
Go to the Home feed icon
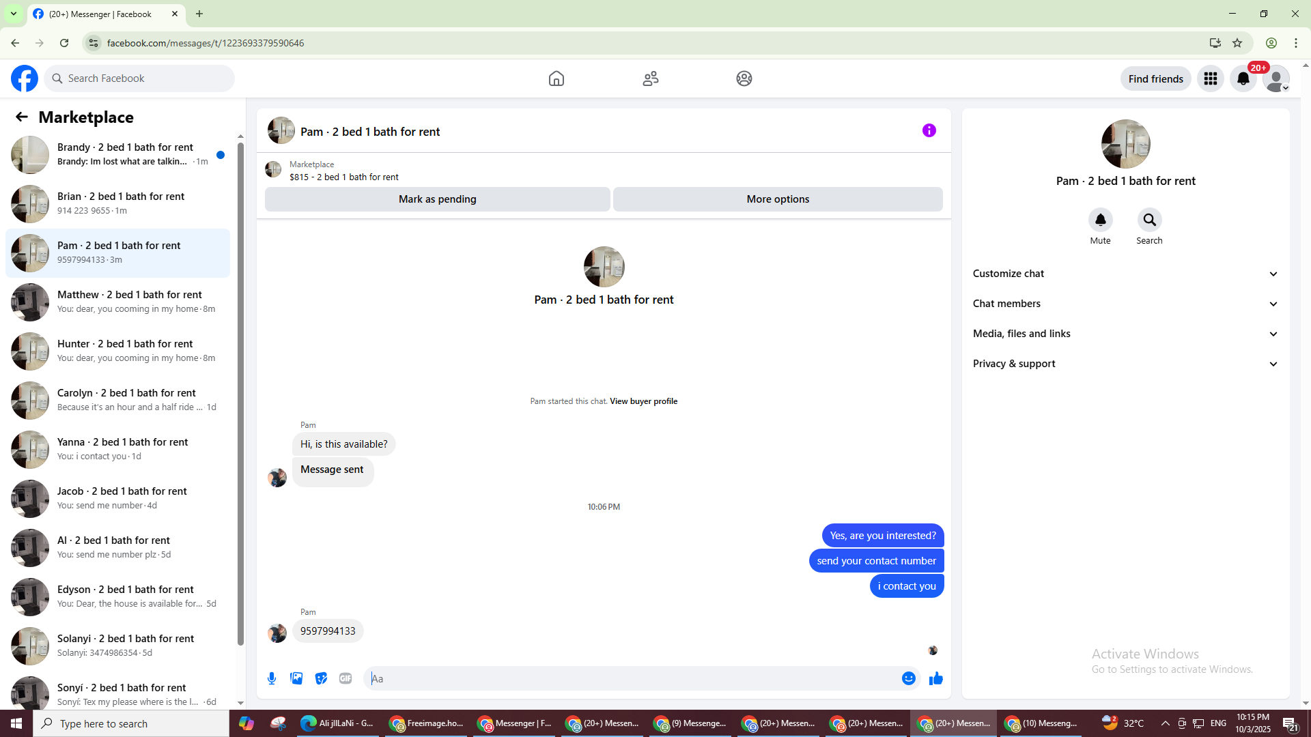coord(556,78)
